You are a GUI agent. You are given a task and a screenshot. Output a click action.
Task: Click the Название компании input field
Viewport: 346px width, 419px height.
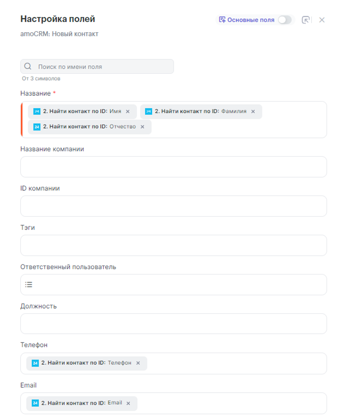(x=174, y=167)
